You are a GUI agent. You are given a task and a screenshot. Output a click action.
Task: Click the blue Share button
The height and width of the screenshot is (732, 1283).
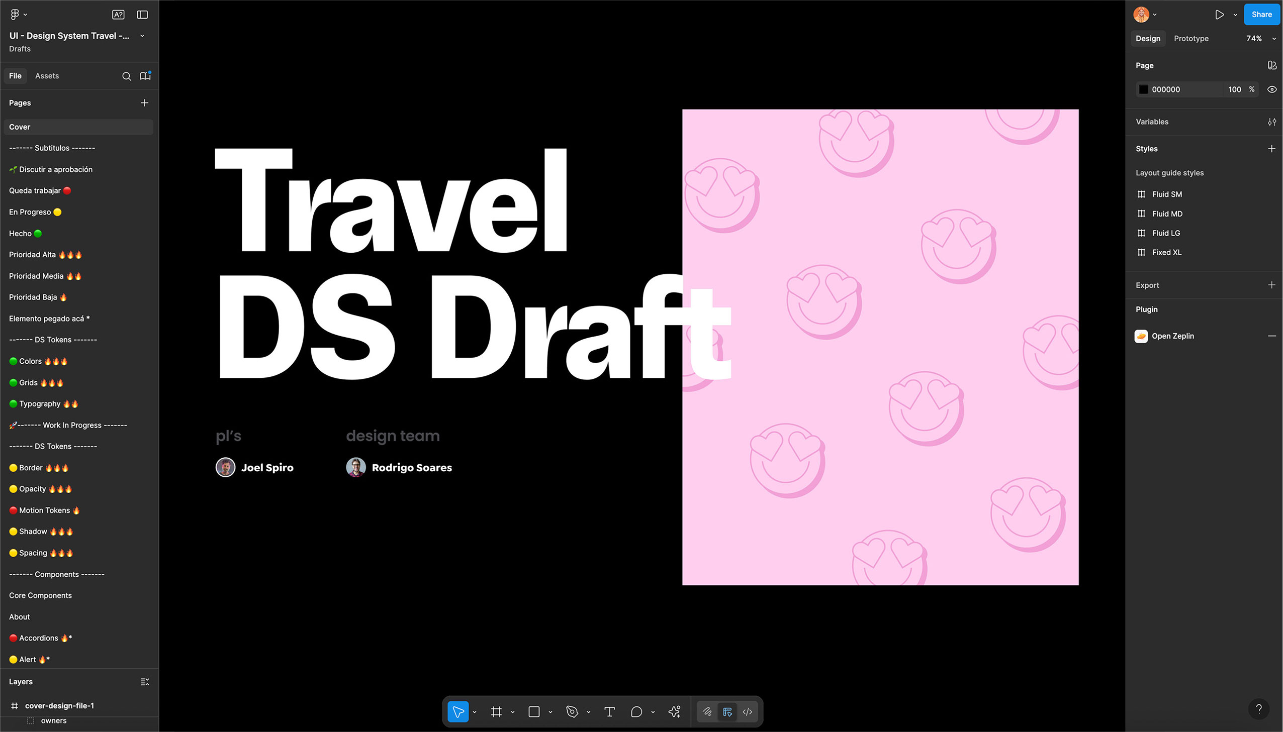coord(1261,15)
